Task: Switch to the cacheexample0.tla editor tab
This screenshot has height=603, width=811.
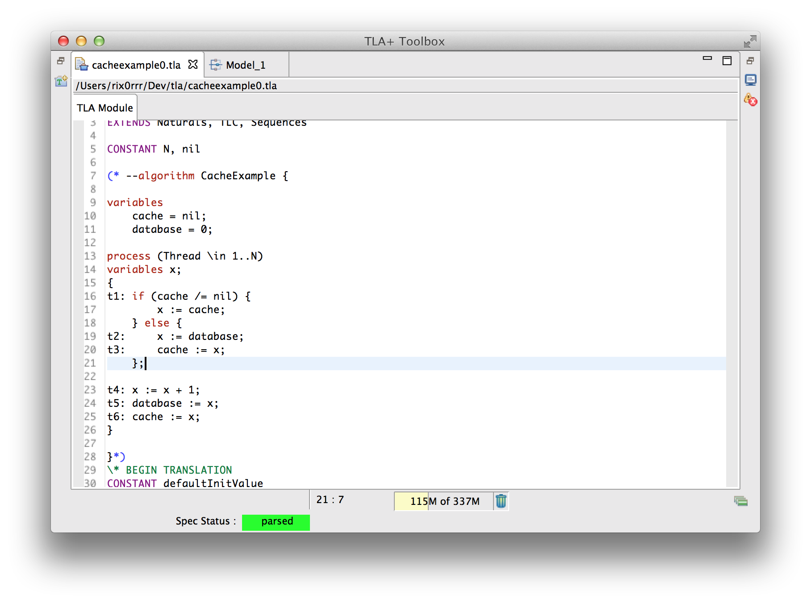Action: coord(136,65)
